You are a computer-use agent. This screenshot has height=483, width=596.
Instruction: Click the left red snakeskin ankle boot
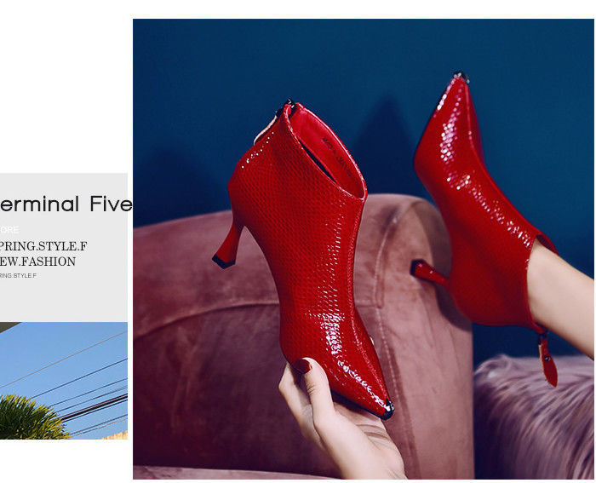304,251
